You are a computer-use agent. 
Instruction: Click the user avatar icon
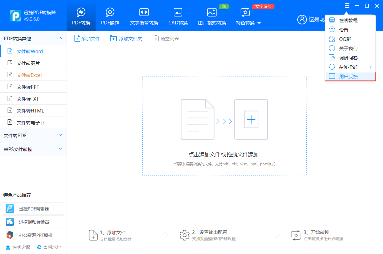(x=302, y=19)
